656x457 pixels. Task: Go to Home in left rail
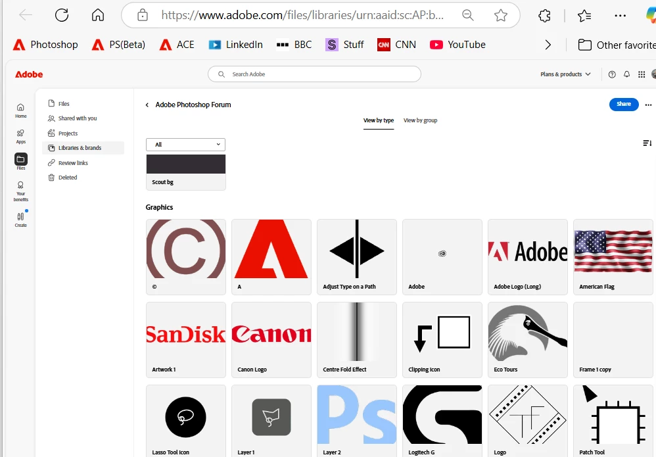20,110
